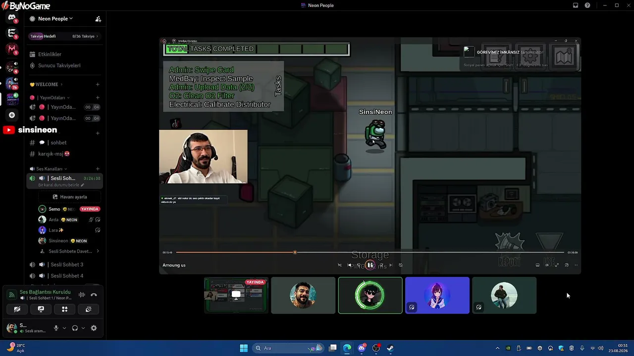The image size is (634, 356).
Task: Open own user avatar in user panel
Action: tap(11, 328)
